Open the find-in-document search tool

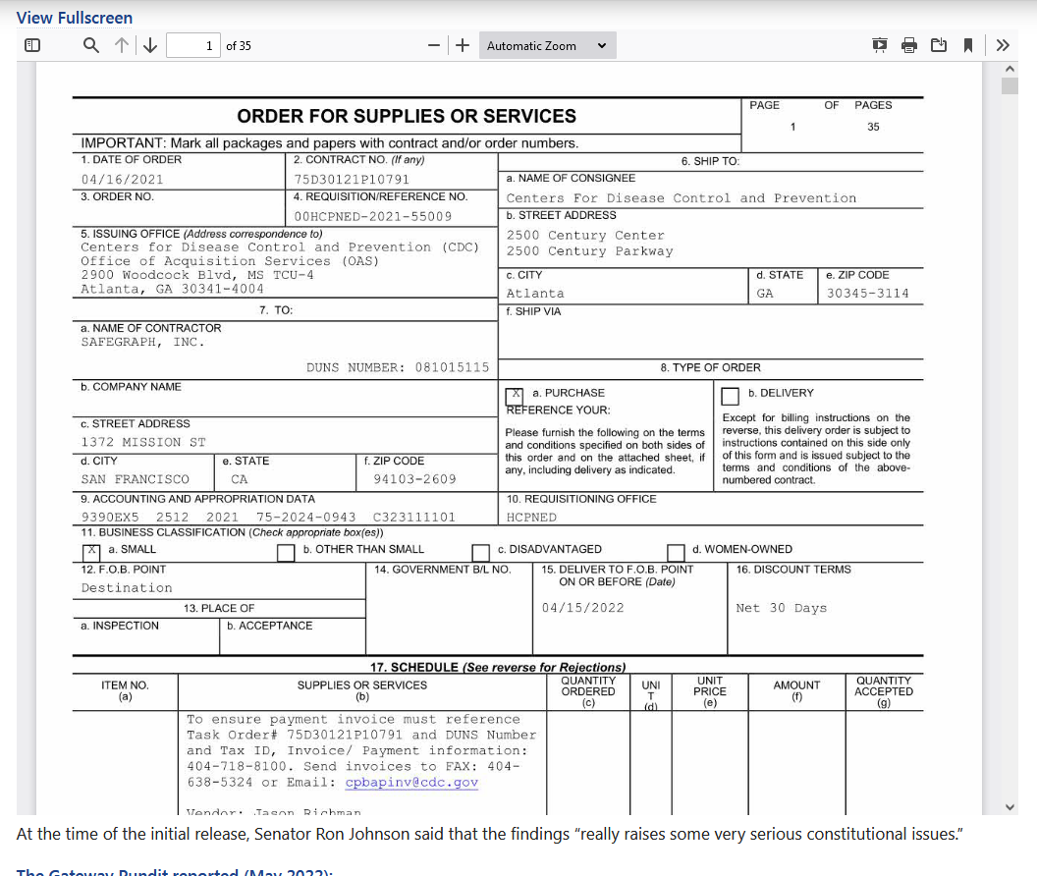[x=91, y=45]
